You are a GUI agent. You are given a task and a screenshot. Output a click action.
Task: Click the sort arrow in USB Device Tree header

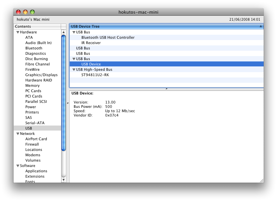click(x=261, y=26)
